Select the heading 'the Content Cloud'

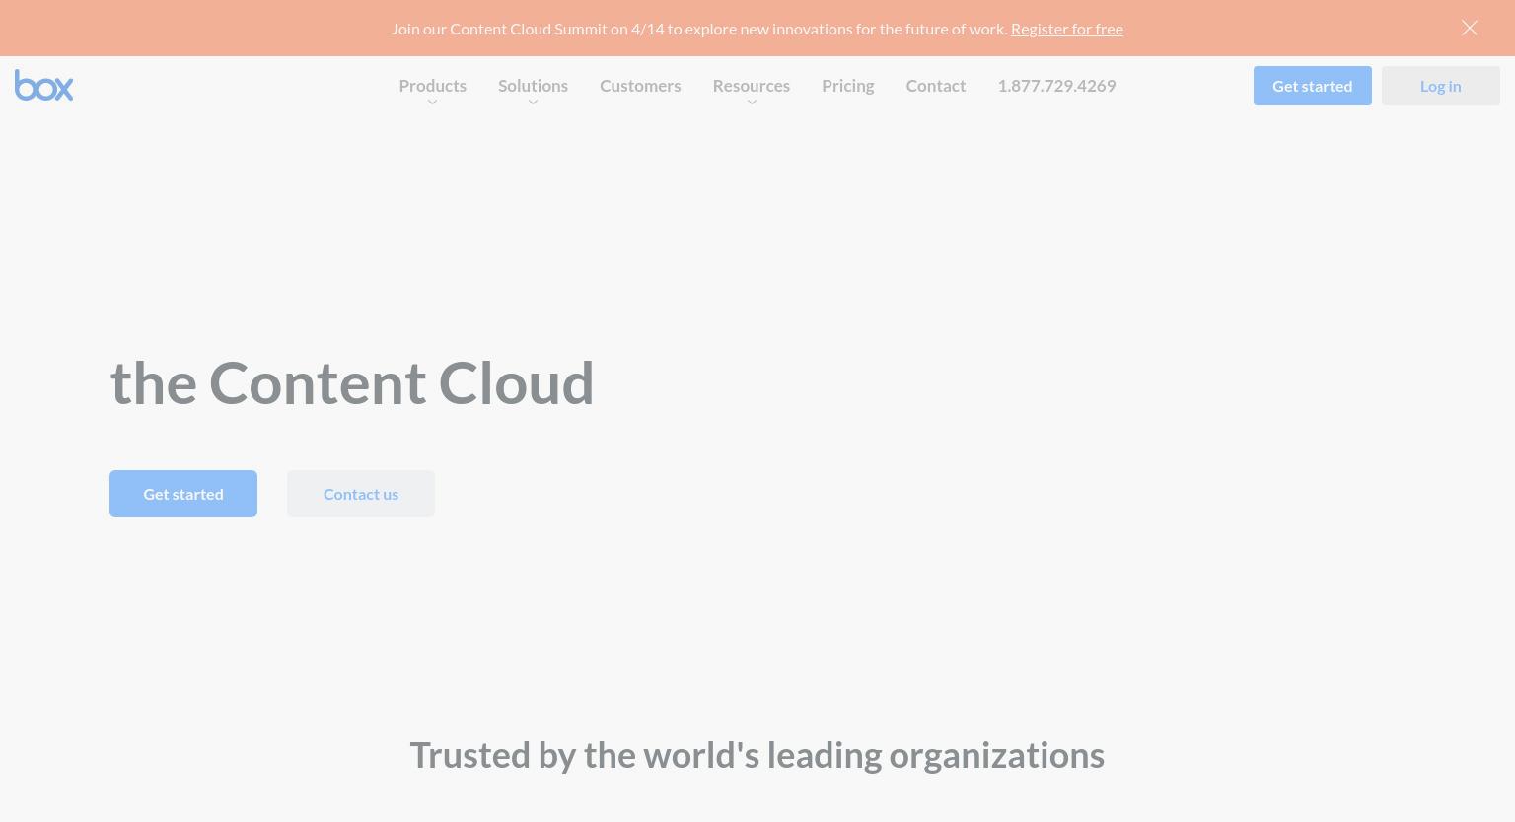point(352,382)
